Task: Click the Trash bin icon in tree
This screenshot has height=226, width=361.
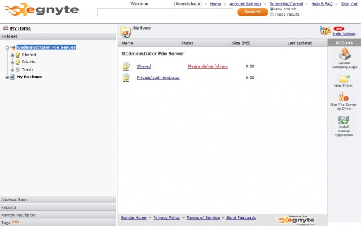Action: point(17,69)
